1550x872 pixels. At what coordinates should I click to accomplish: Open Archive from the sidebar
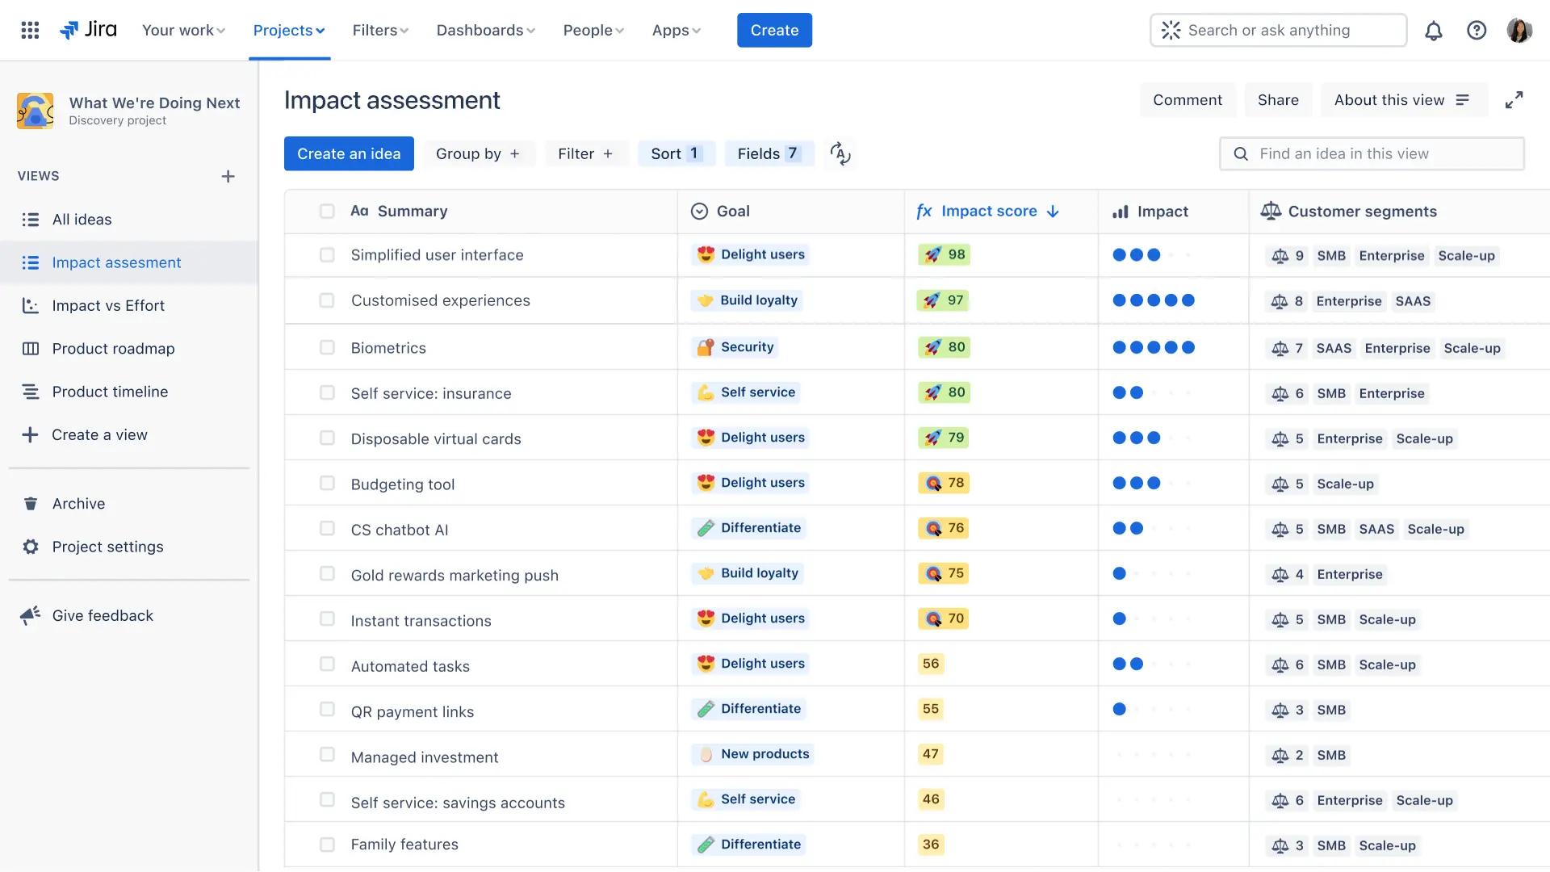78,504
